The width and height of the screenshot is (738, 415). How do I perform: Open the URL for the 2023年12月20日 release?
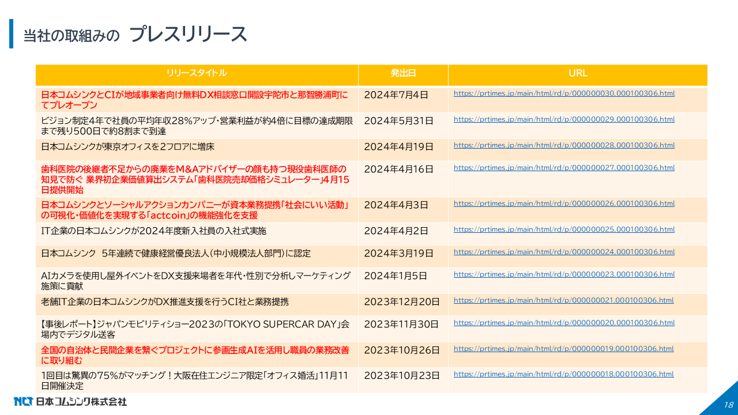(x=563, y=300)
